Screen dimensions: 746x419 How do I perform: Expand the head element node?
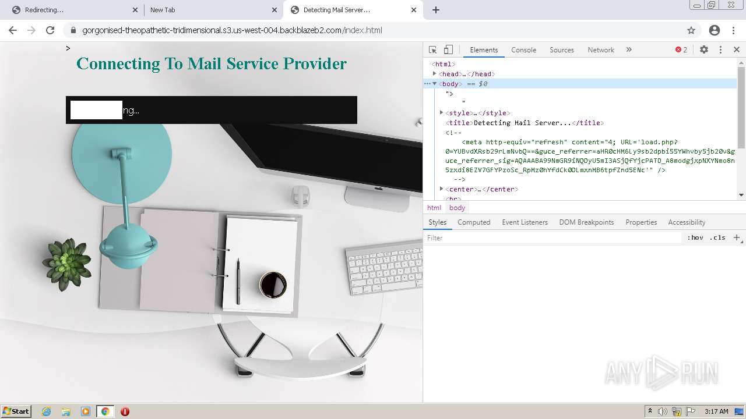point(434,74)
